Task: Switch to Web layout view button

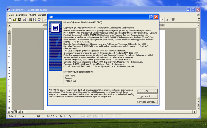Action: pyautogui.click(x=12, y=112)
